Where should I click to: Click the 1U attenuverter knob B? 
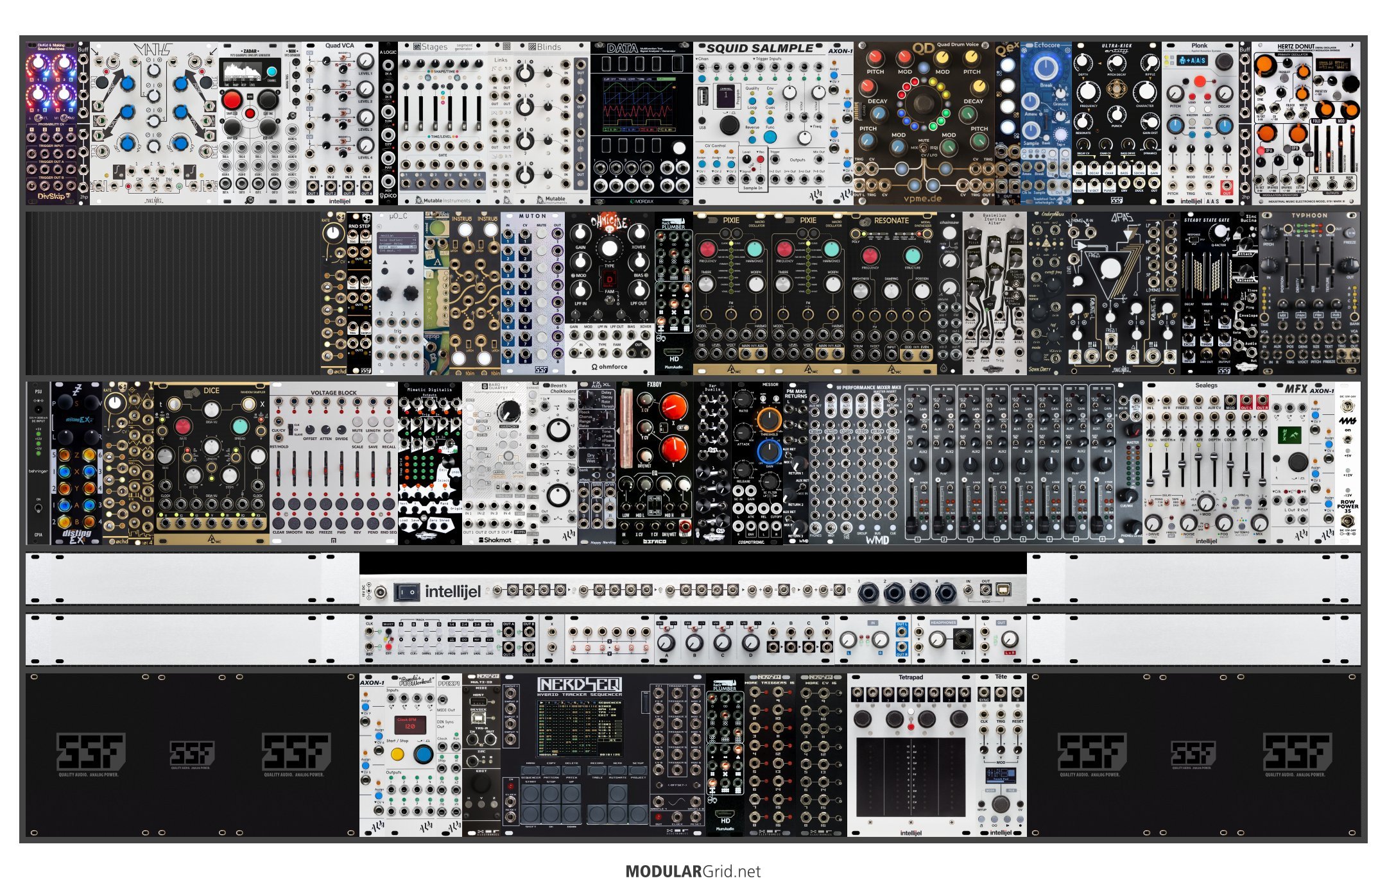pos(694,642)
